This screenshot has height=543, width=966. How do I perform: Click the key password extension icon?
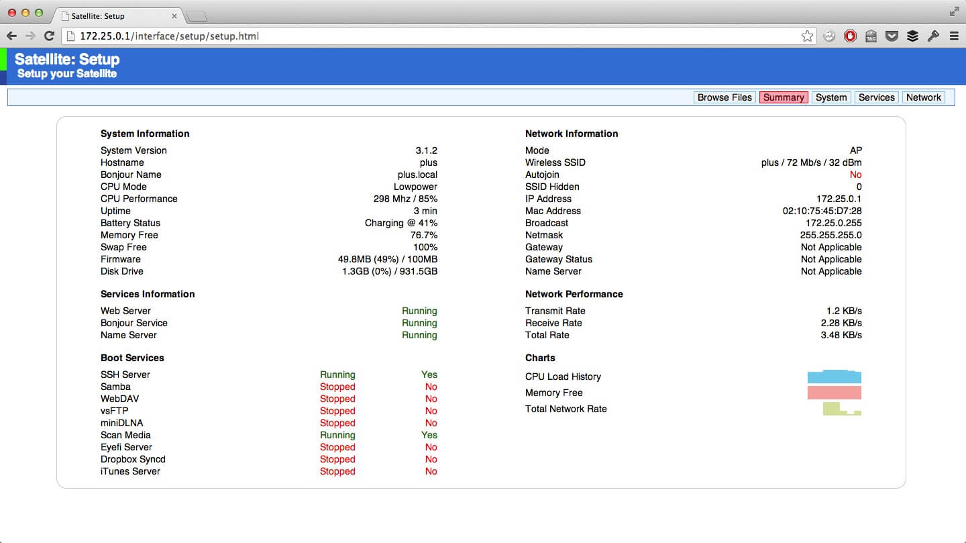933,36
